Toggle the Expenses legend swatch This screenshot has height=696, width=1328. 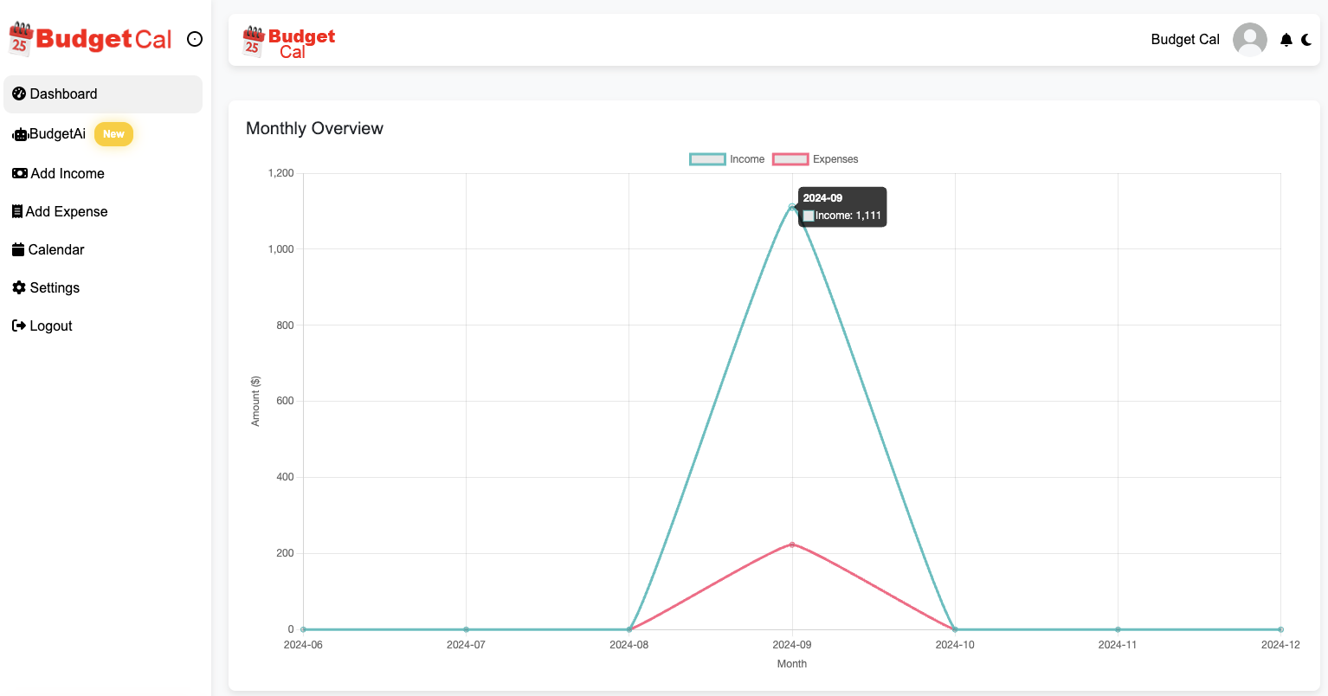[790, 159]
